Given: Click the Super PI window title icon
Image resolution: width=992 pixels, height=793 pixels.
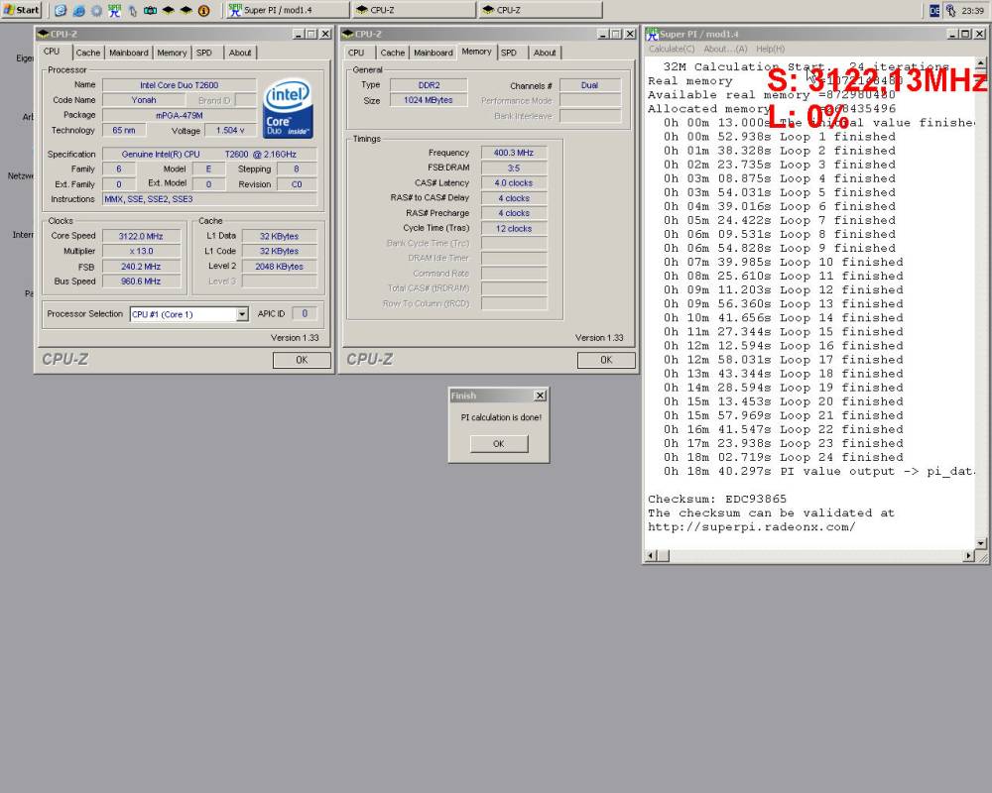Looking at the screenshot, I should [x=653, y=34].
